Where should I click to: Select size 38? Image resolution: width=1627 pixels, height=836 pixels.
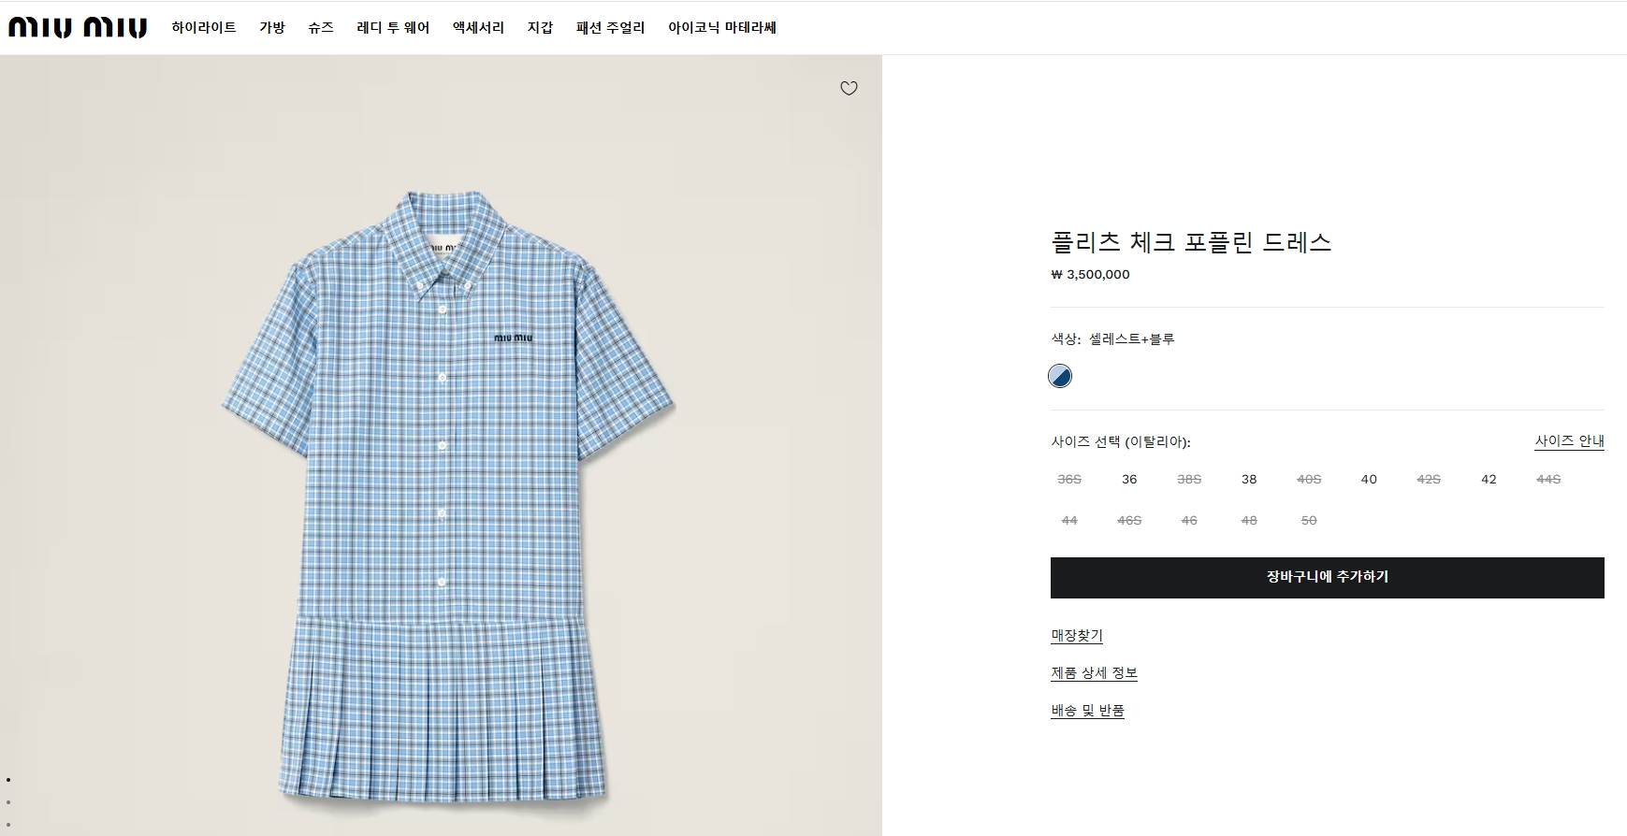tap(1249, 480)
